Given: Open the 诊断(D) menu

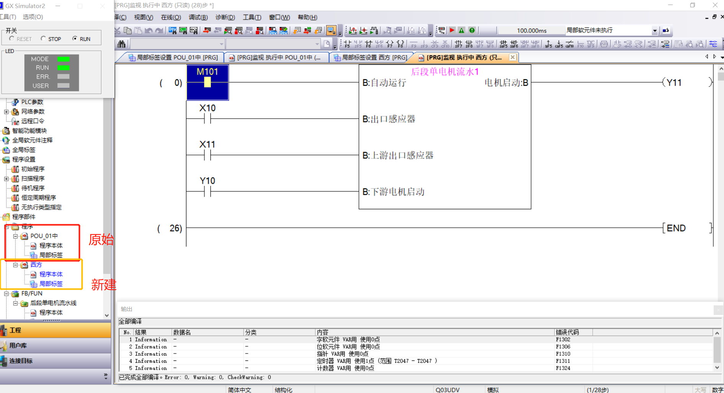Looking at the screenshot, I should 225,17.
